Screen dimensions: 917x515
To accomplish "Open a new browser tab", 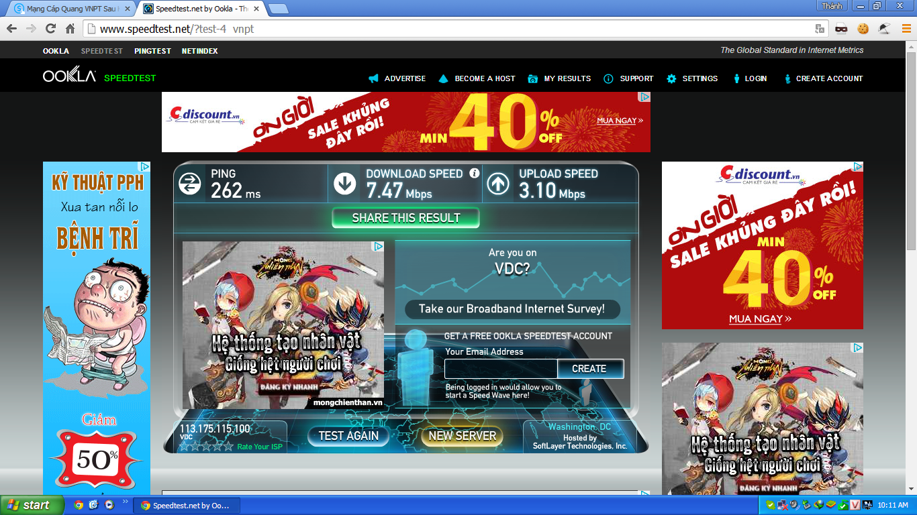I will pos(278,9).
